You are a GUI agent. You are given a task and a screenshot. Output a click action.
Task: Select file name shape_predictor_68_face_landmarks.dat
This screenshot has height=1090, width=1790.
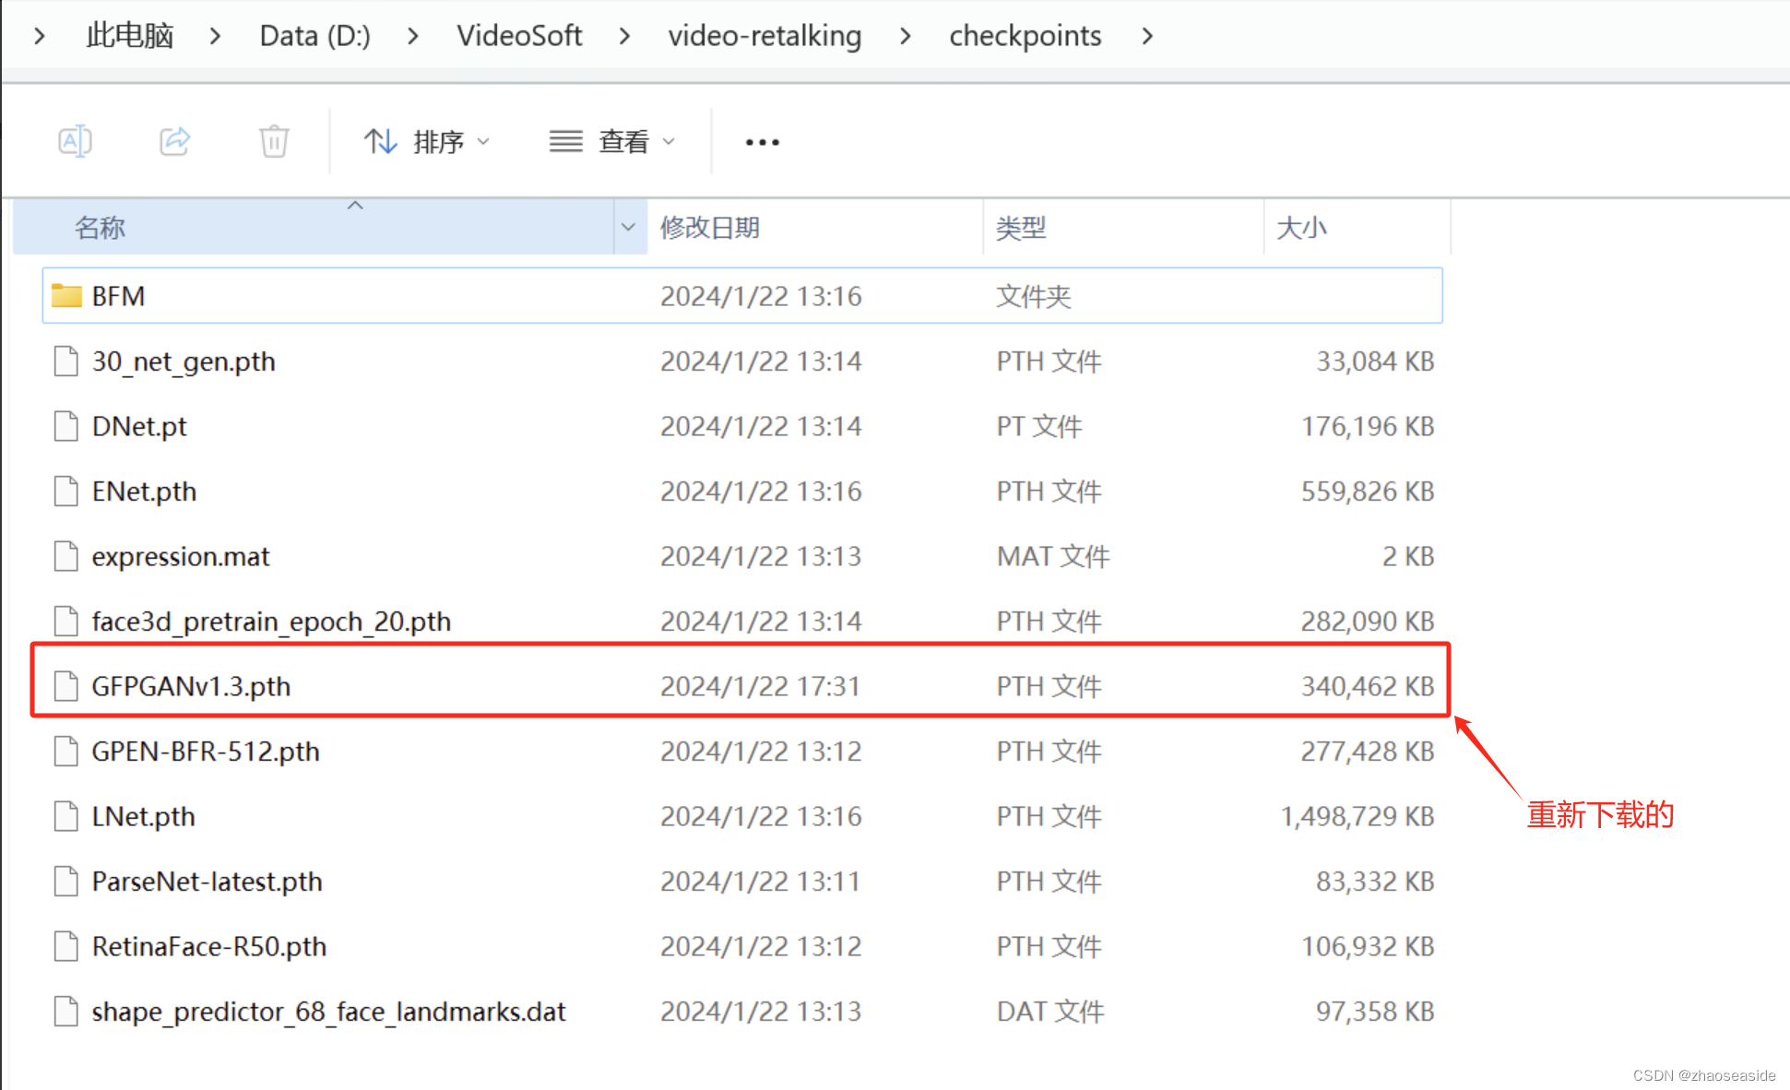(x=328, y=1012)
